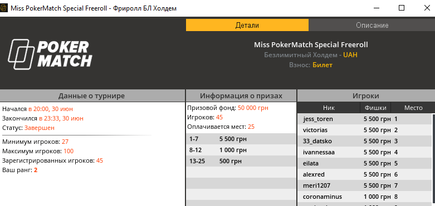This screenshot has width=435, height=206.
Task: Open the Описание tab
Action: [x=372, y=25]
